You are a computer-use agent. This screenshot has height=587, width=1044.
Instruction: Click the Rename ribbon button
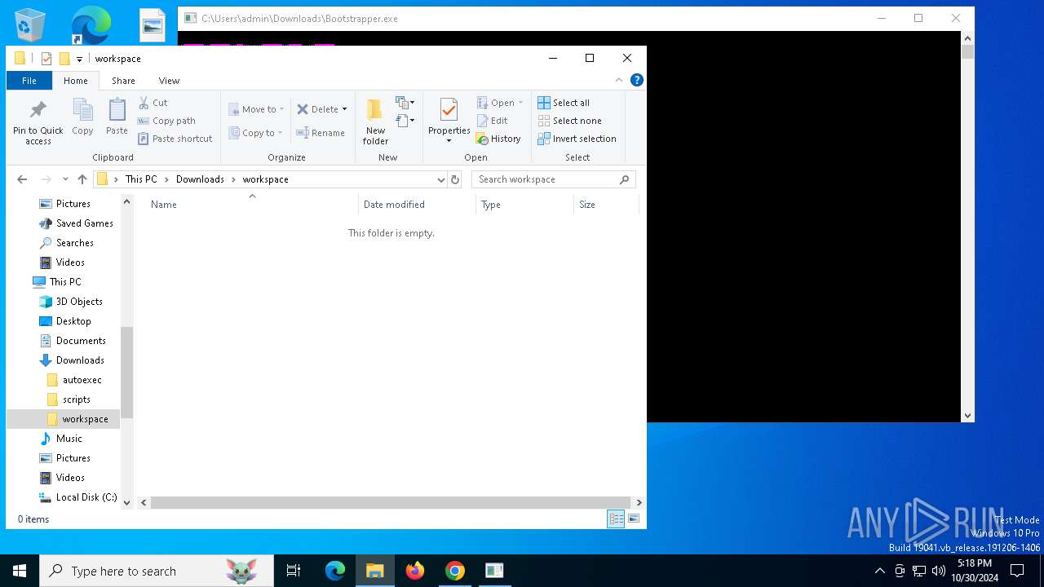tap(321, 133)
